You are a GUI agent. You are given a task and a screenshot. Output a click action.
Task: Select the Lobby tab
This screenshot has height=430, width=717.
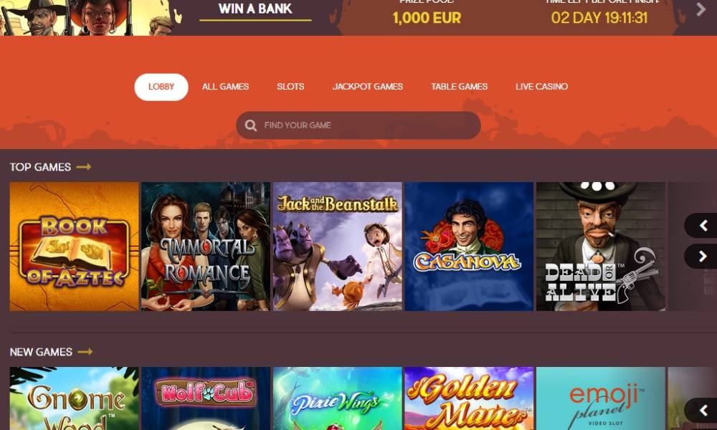pos(161,87)
